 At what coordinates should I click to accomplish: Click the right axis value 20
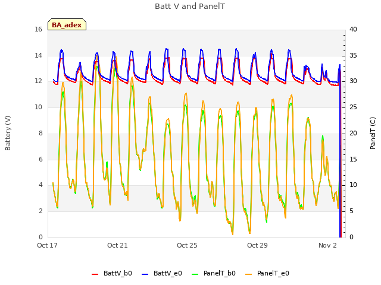[353, 133]
